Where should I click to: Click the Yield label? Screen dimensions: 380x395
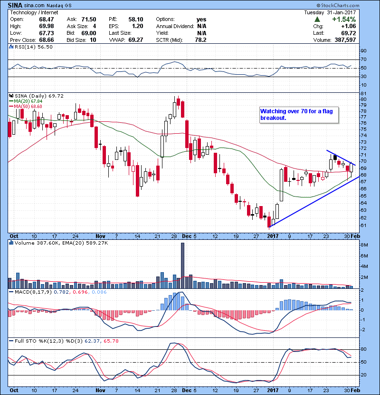coord(162,33)
